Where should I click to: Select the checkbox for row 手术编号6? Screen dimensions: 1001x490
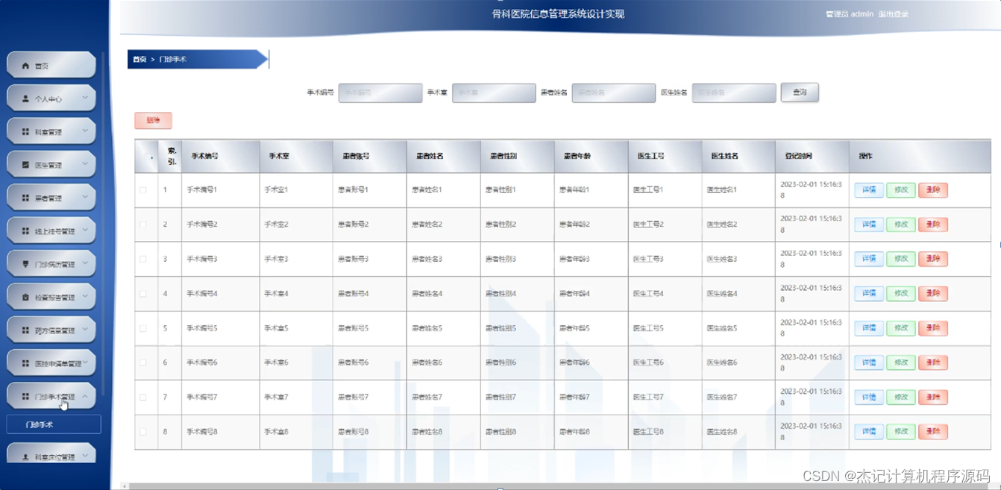coord(143,362)
